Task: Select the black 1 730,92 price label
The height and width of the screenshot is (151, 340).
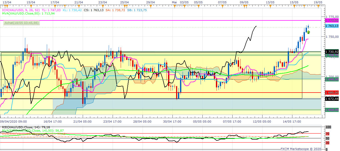Action: click(332, 51)
